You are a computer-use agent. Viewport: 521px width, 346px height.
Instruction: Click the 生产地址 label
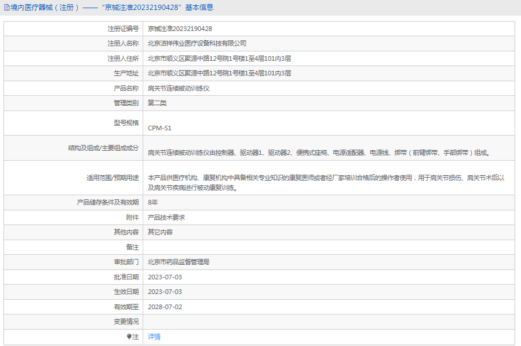126,74
